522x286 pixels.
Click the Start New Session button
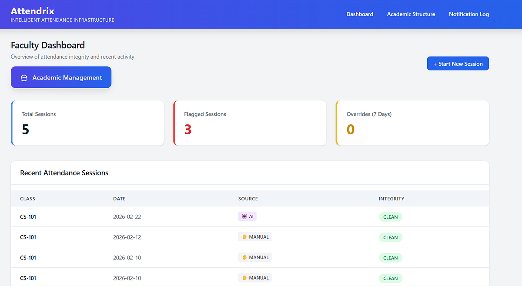(x=458, y=63)
